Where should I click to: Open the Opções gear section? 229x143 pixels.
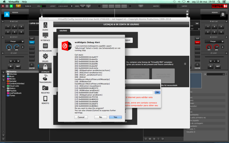click(x=45, y=58)
